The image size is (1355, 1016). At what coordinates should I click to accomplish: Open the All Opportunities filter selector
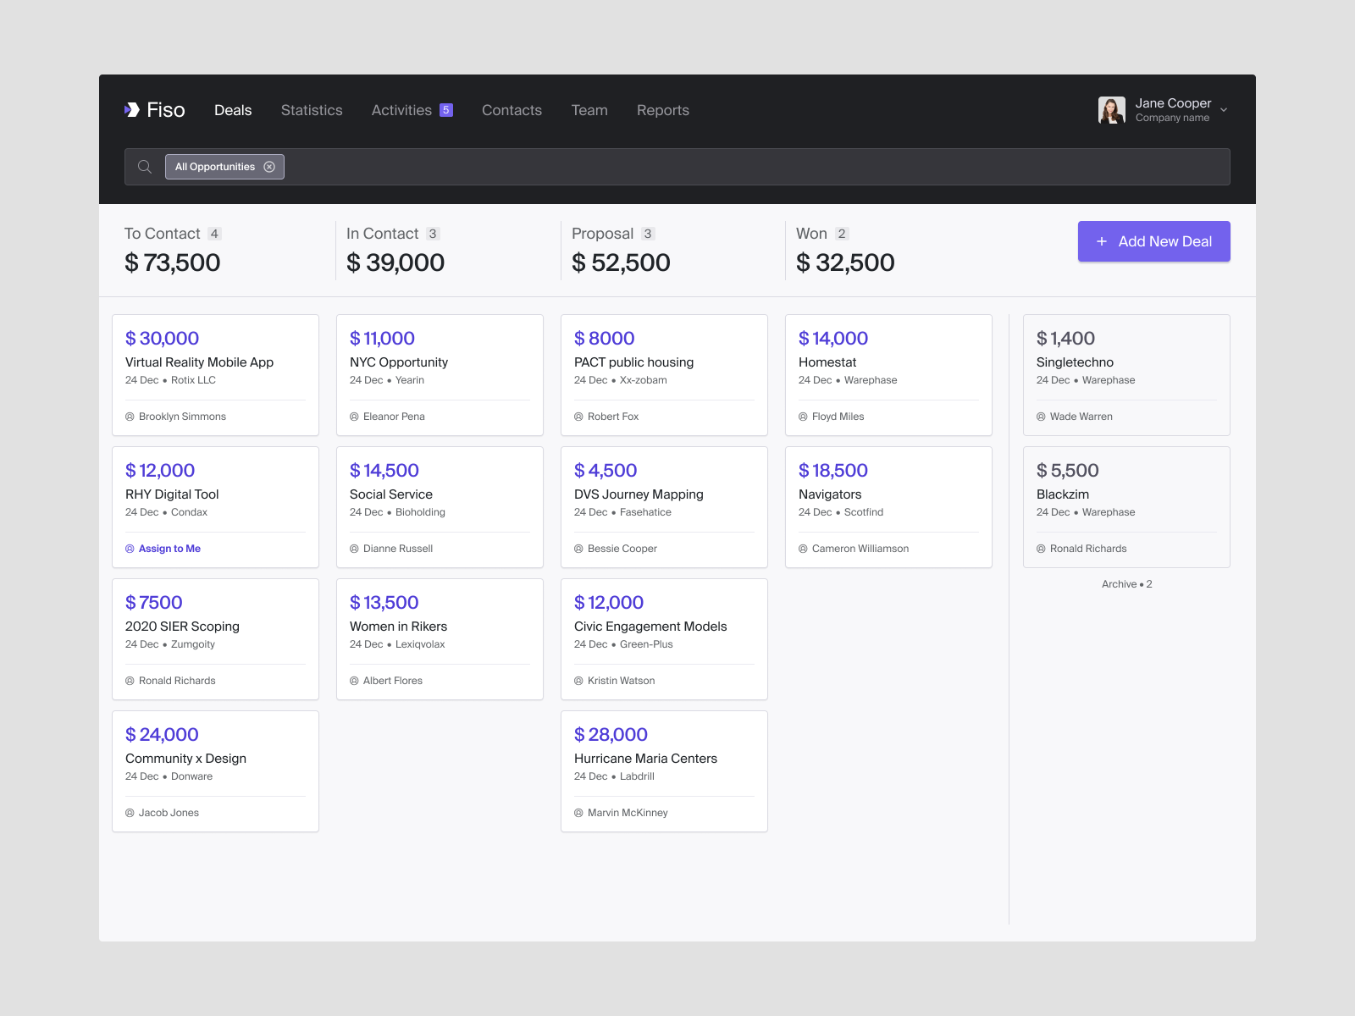pyautogui.click(x=217, y=167)
